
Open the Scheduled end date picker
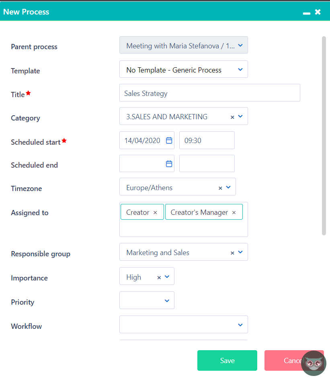tap(168, 163)
